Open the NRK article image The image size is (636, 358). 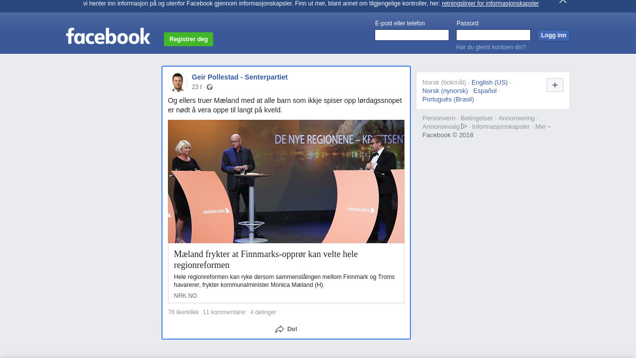pos(286,181)
